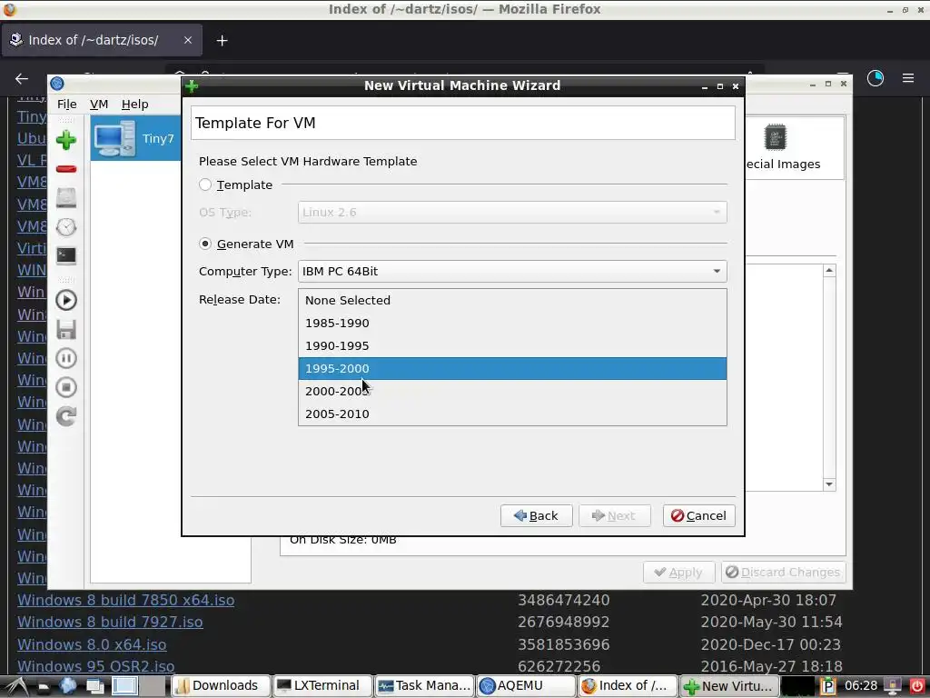Open the terminal console icon in AQEMU toolbar
The image size is (930, 698).
[x=65, y=255]
